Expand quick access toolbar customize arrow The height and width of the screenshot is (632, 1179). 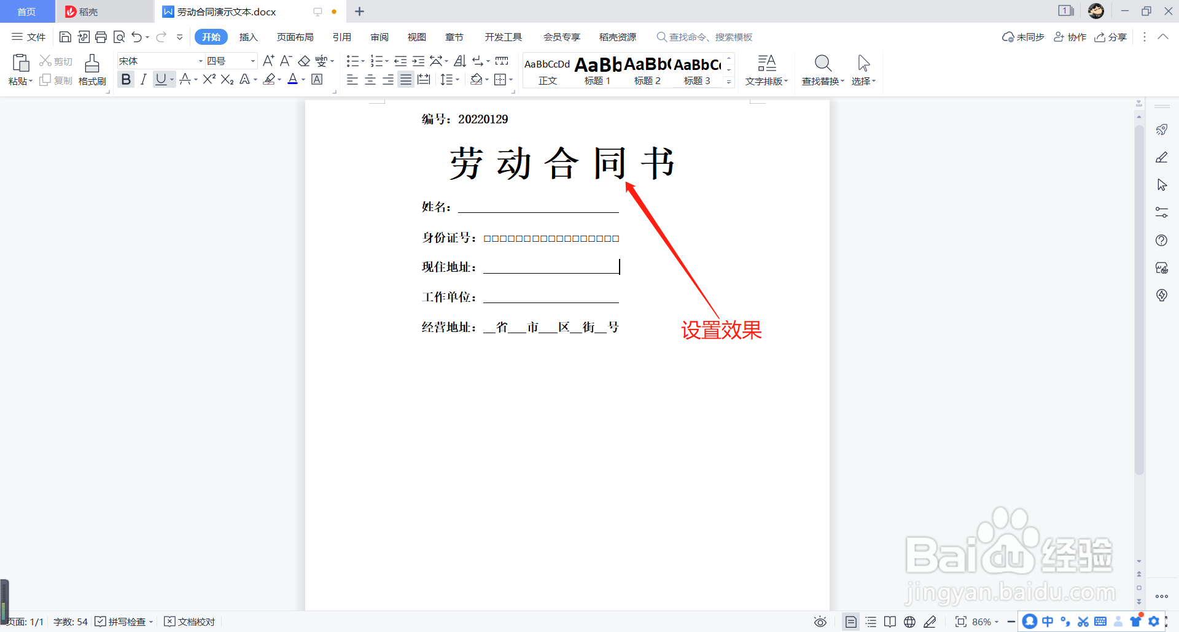tap(179, 37)
